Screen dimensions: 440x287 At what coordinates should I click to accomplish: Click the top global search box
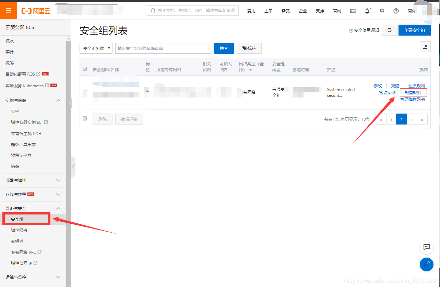pyautogui.click(x=193, y=11)
